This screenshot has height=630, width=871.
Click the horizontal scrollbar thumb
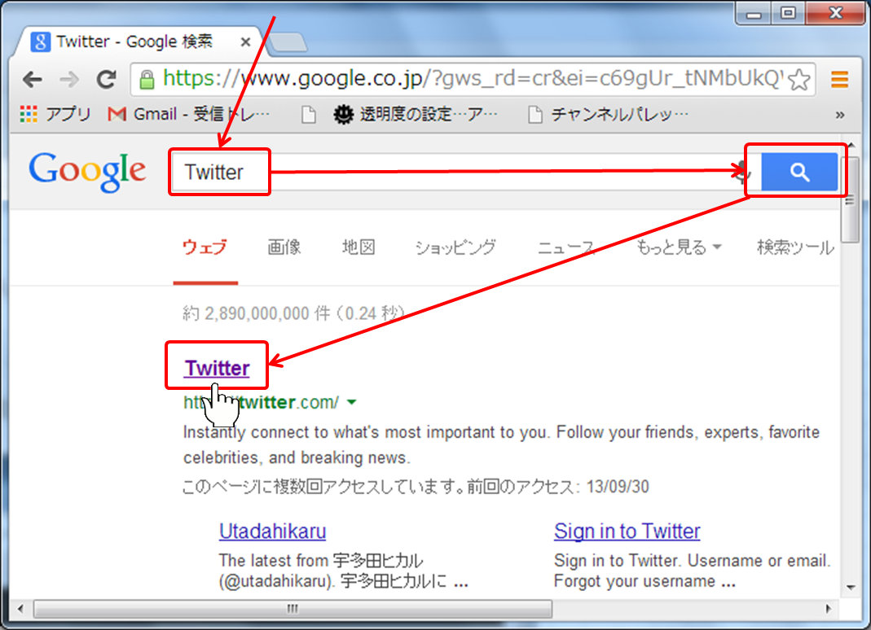[292, 609]
